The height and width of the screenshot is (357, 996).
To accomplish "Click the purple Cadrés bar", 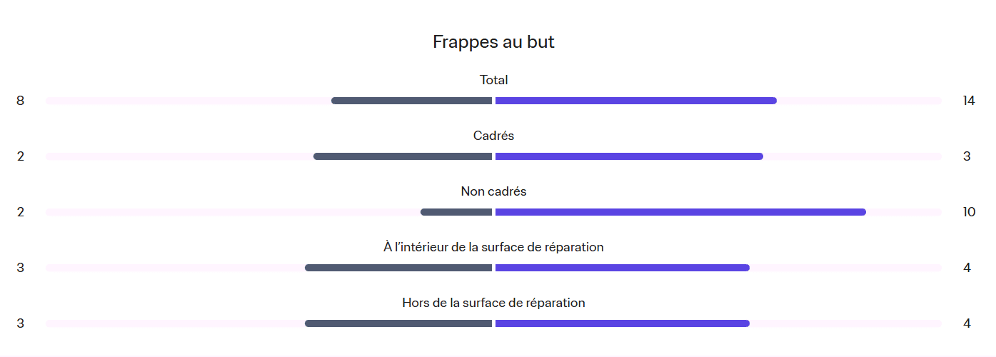I will point(629,156).
